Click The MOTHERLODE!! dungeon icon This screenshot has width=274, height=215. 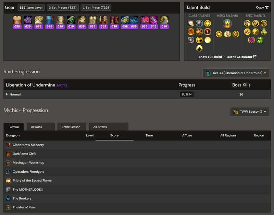point(8,190)
